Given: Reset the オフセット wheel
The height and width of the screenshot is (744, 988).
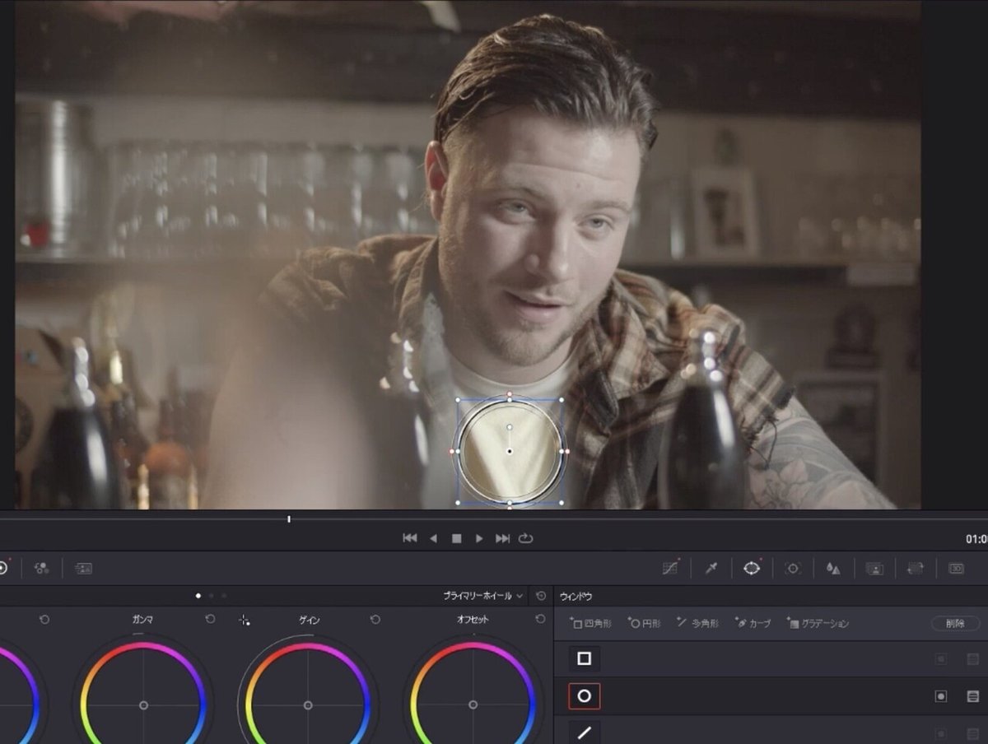Looking at the screenshot, I should pyautogui.click(x=540, y=619).
